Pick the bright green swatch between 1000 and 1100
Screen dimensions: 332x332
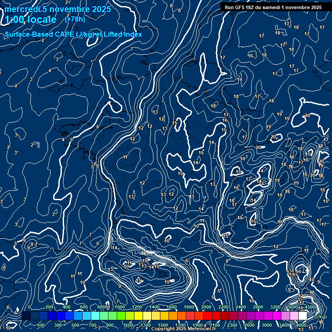click(121, 316)
